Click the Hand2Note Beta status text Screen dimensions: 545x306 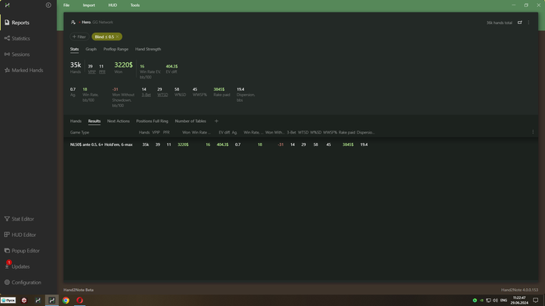point(79,290)
